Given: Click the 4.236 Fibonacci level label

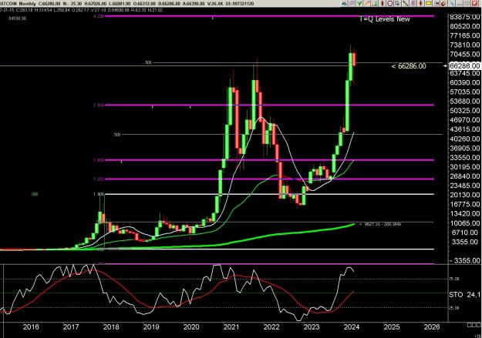Looking at the screenshot, I should coord(99,17).
